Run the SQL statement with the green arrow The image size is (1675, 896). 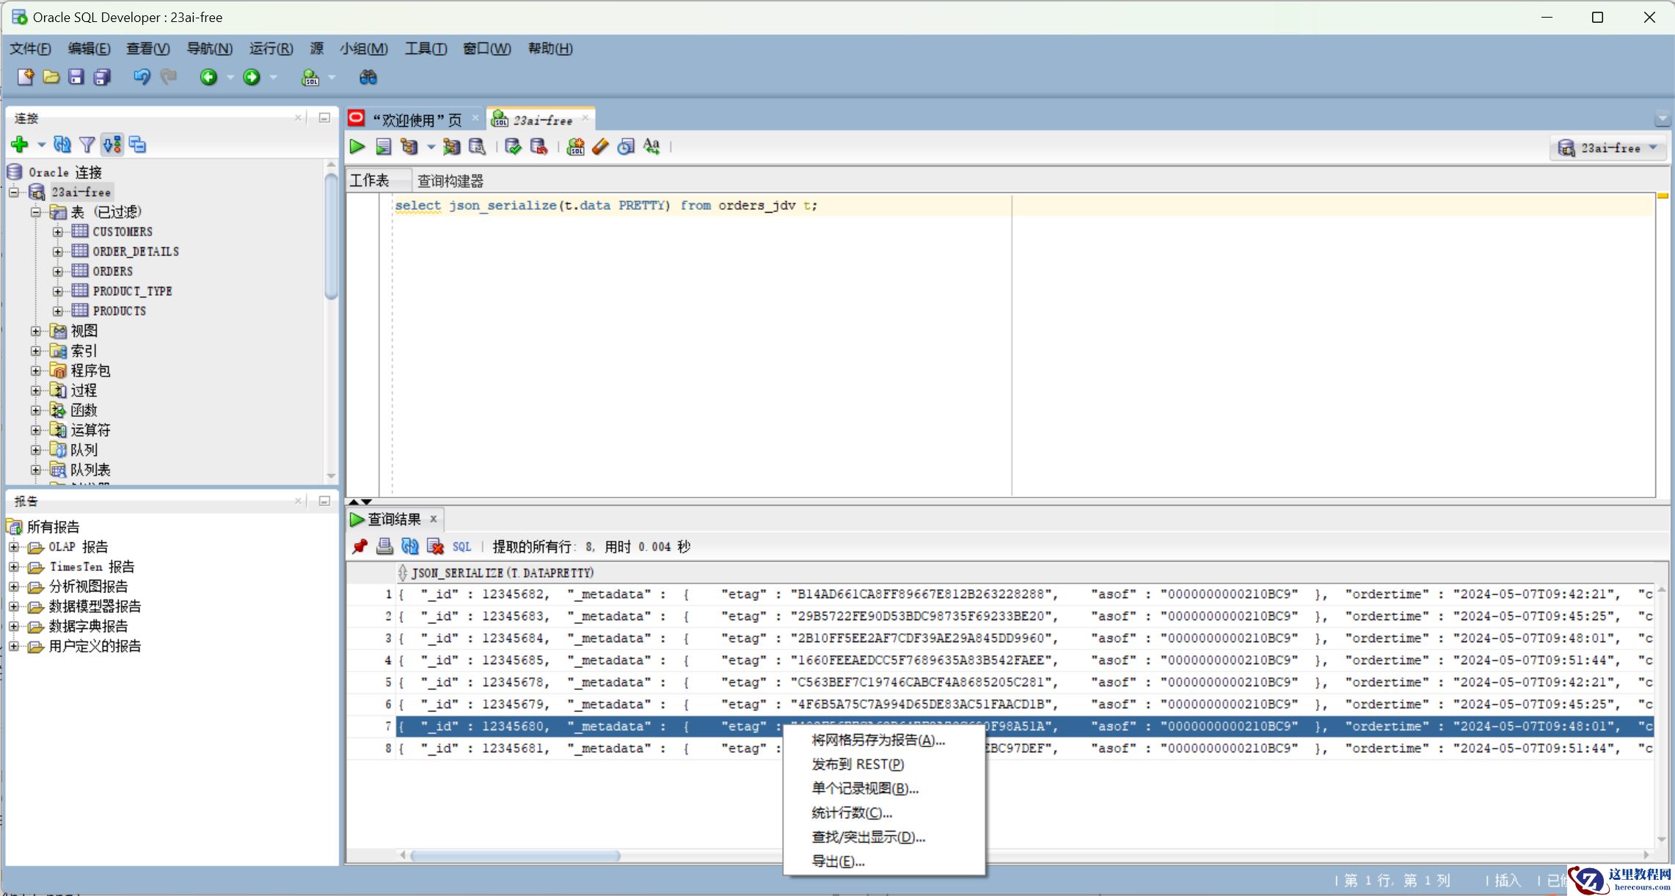pos(357,147)
